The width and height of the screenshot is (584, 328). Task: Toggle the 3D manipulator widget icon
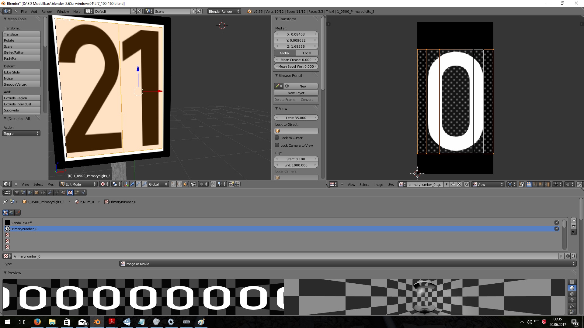coord(126,184)
